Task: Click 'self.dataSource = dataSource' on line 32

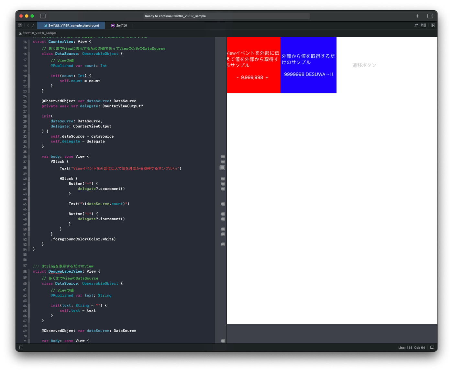Action: coord(82,137)
